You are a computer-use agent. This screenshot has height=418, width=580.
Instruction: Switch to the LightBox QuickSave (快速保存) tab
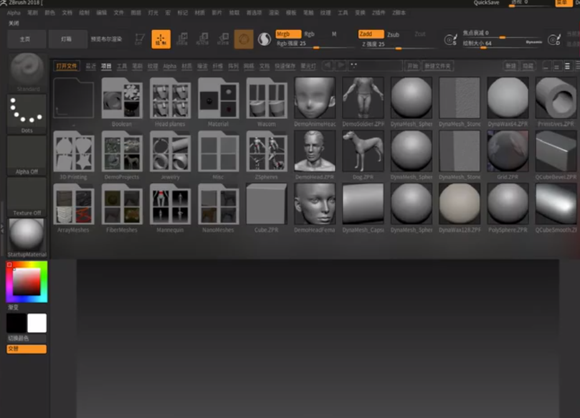click(285, 66)
